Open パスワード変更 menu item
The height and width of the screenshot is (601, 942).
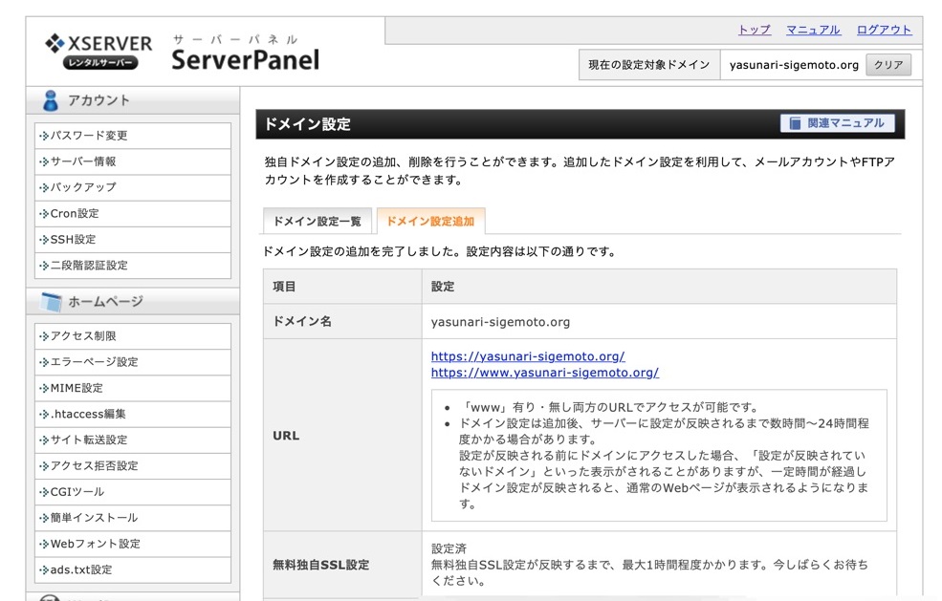(133, 136)
